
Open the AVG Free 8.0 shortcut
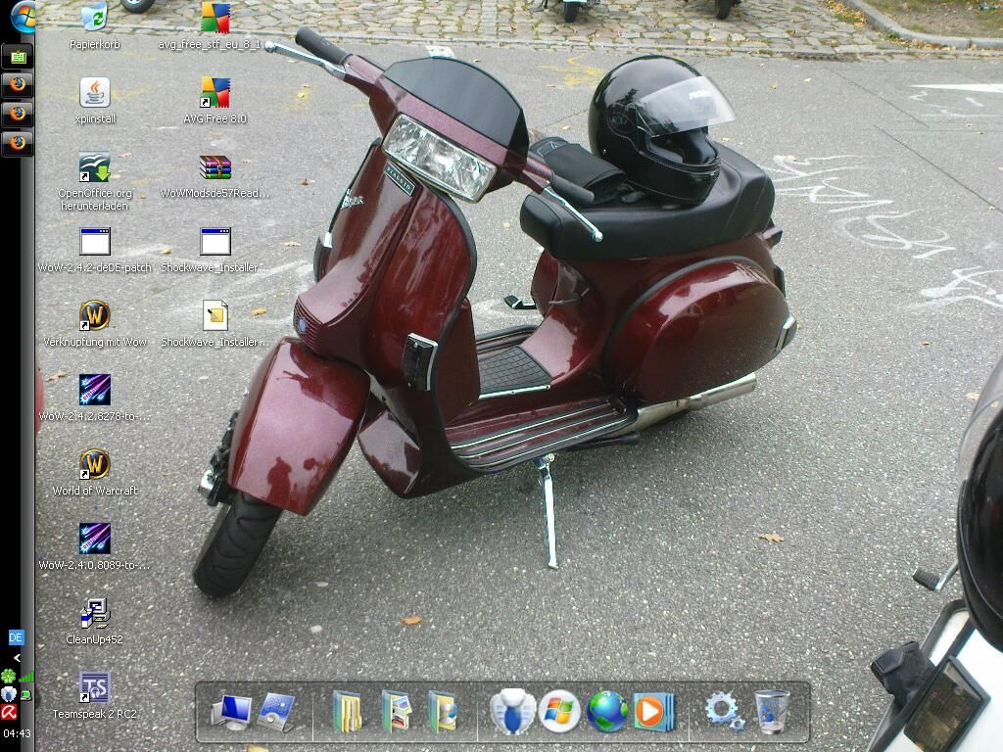click(215, 94)
